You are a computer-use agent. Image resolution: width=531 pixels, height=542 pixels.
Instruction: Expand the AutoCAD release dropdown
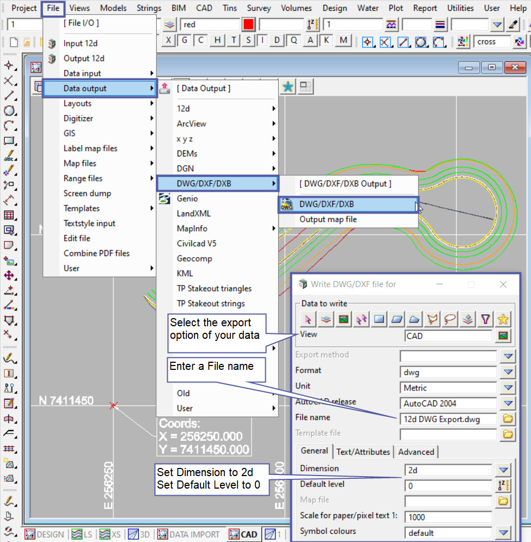pyautogui.click(x=508, y=404)
